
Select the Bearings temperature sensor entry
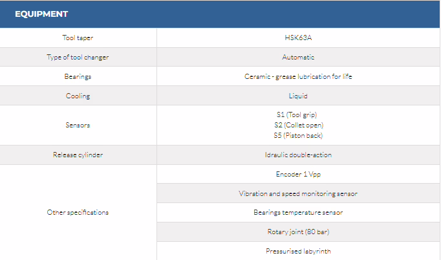298,212
